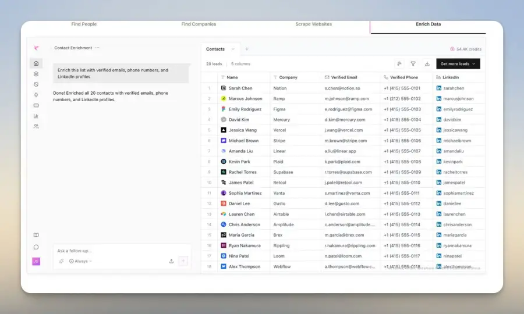Open the bar chart analytics sidebar icon
524x314 pixels.
[36, 116]
